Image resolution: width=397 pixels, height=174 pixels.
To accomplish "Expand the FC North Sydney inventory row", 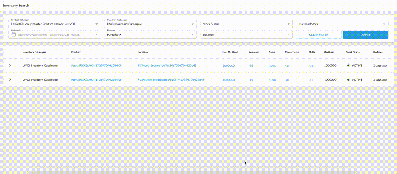I will click(10, 65).
